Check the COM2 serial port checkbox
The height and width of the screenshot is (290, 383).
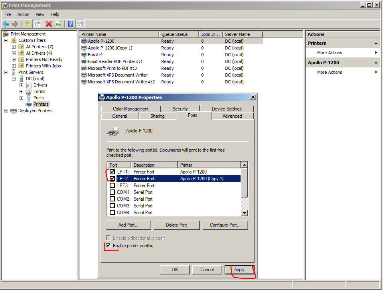(x=113, y=199)
